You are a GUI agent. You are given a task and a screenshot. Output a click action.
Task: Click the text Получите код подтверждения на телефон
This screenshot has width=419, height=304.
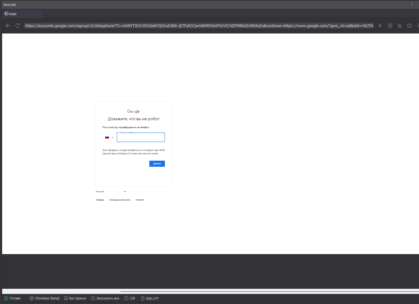[126, 128]
